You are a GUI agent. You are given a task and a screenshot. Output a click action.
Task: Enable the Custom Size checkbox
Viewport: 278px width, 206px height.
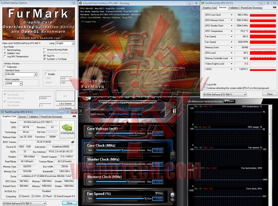pyautogui.click(x=46, y=74)
